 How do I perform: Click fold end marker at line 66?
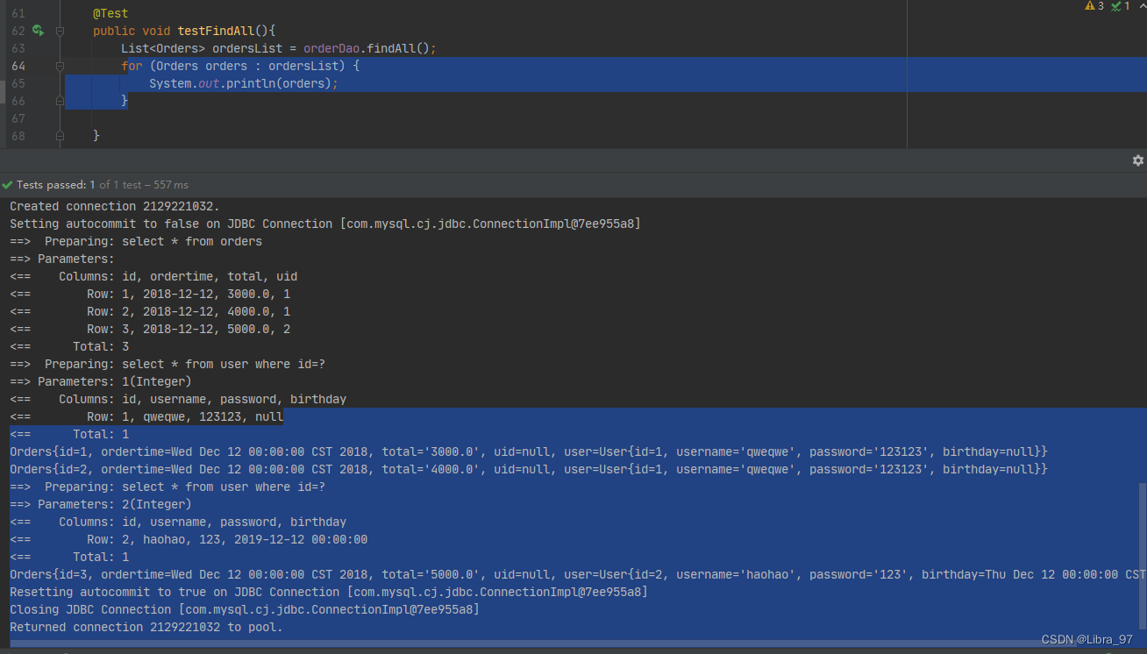(61, 101)
